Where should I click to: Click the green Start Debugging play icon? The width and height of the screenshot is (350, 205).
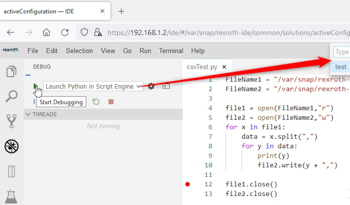(35, 86)
